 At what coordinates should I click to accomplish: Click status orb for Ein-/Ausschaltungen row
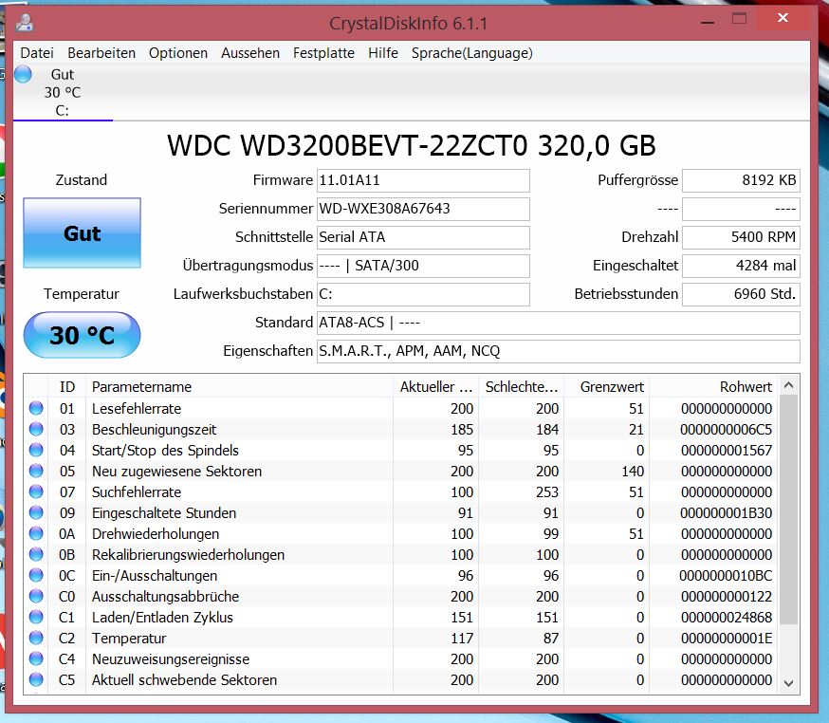[36, 575]
